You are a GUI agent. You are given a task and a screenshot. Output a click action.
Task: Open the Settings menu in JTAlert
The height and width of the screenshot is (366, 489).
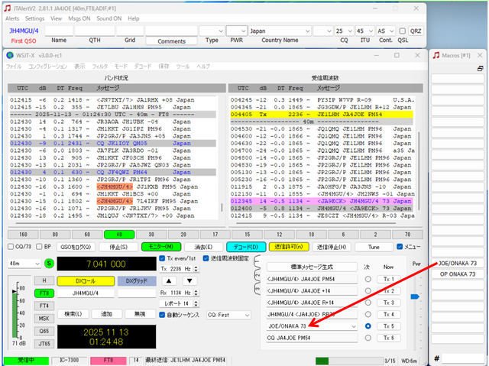[x=35, y=17]
